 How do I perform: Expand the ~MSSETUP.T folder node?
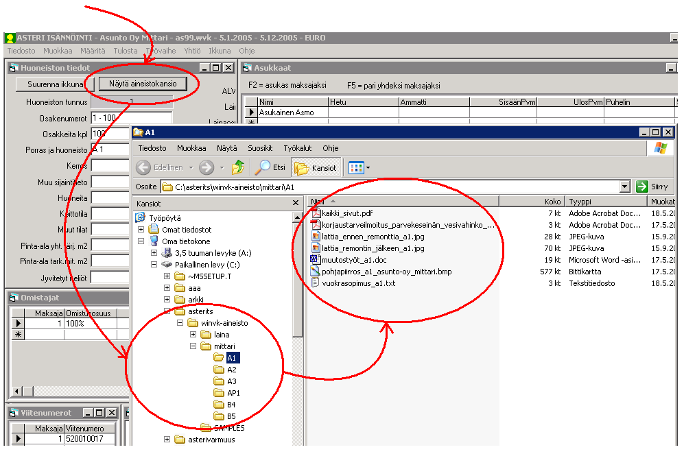(x=167, y=276)
